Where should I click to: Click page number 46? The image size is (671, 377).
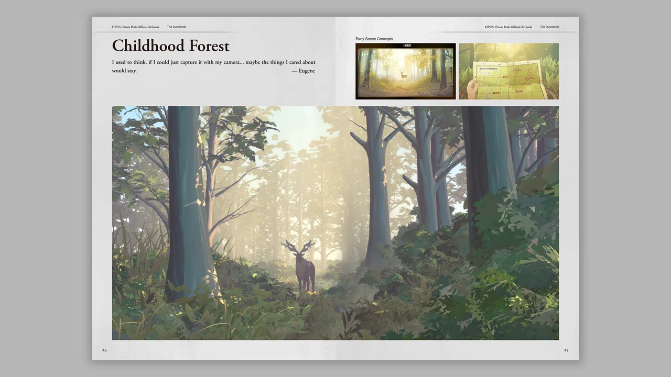104,350
